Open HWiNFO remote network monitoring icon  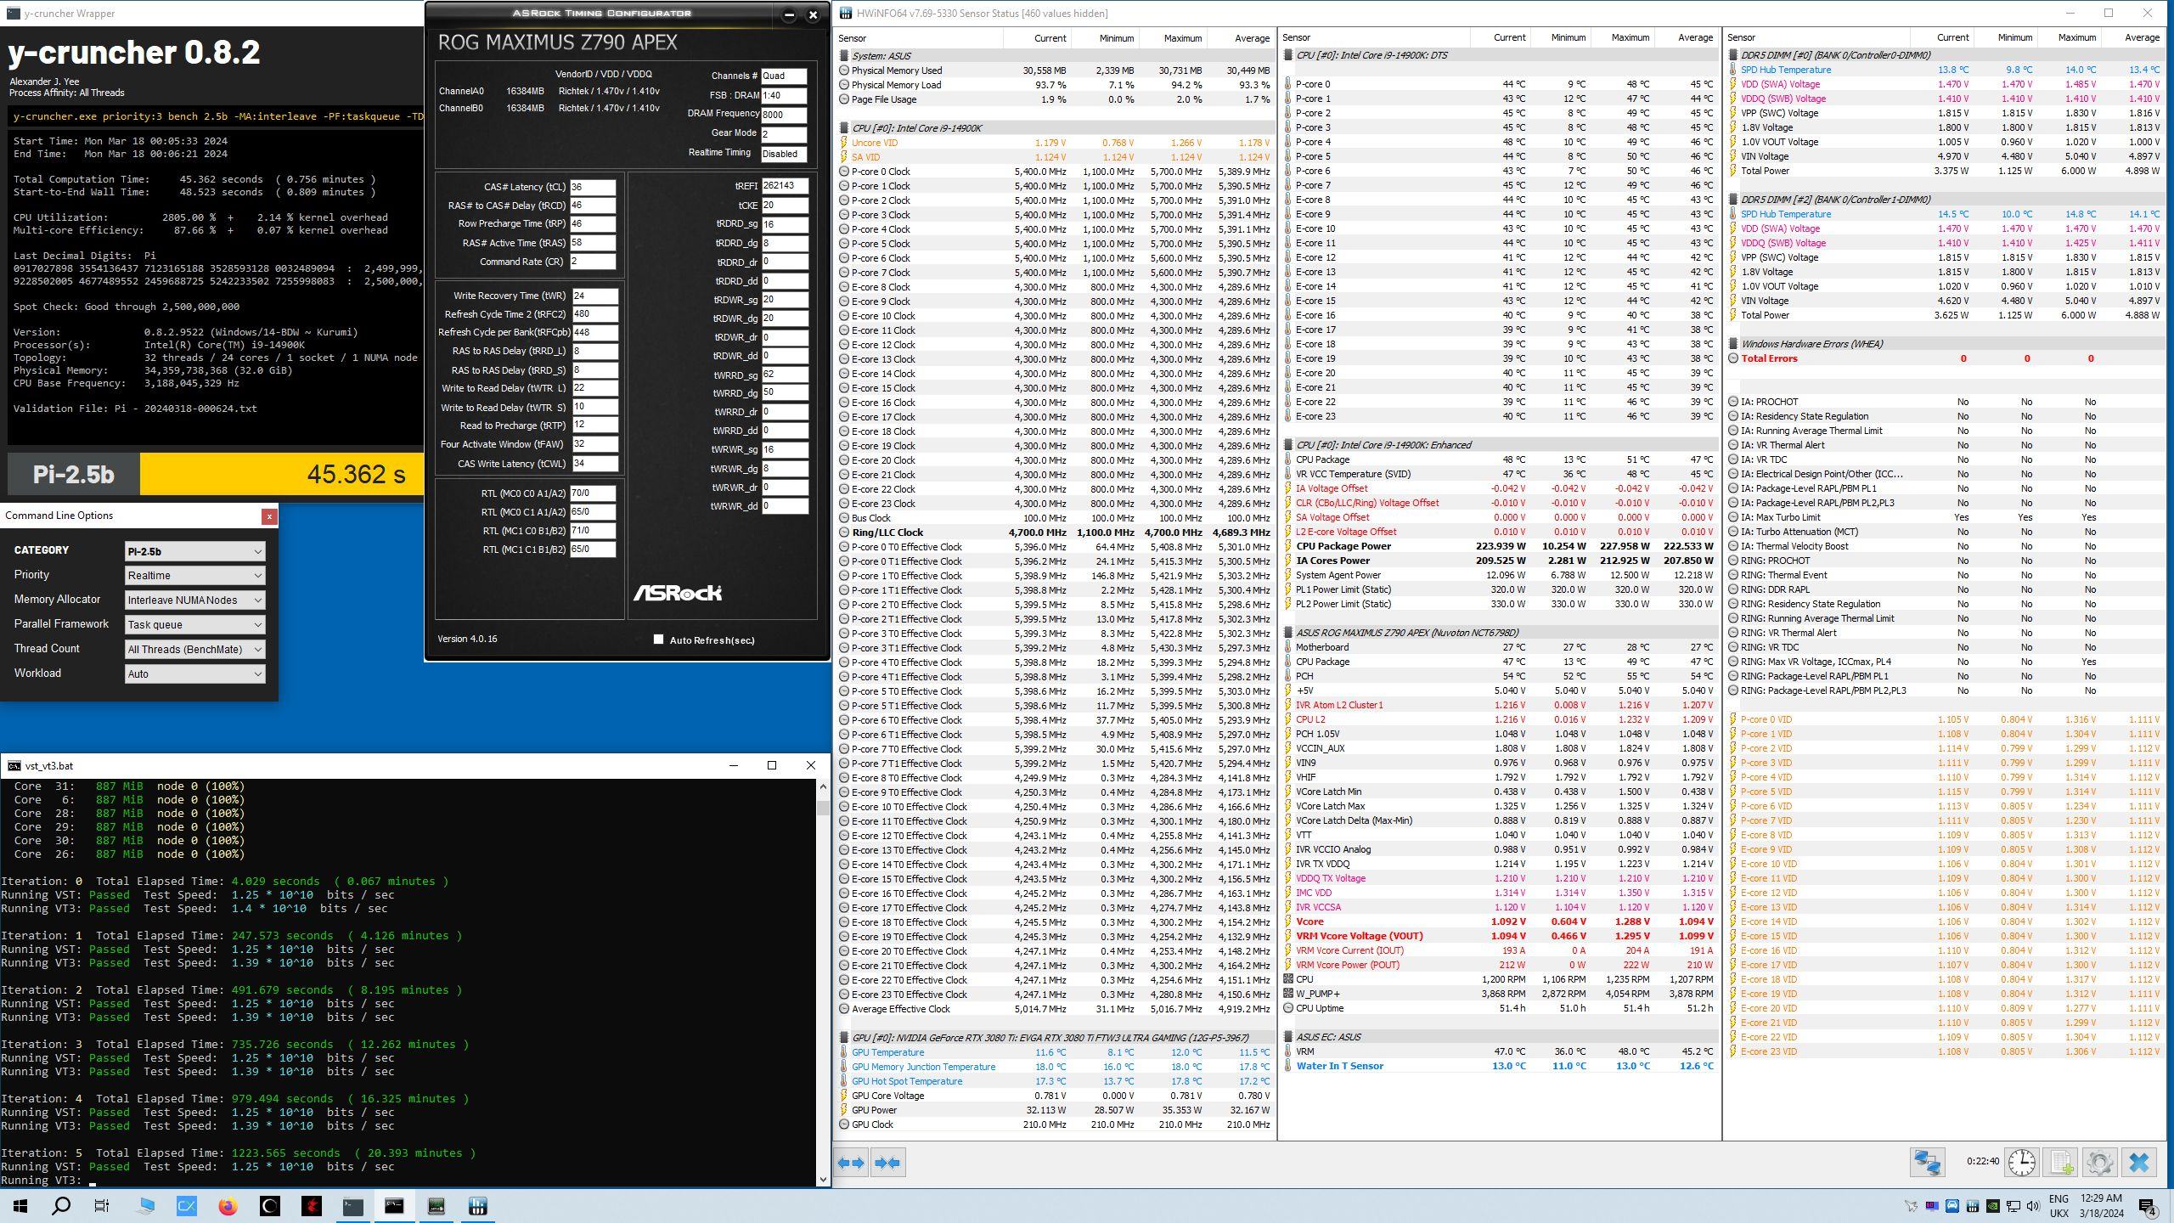[1927, 1163]
